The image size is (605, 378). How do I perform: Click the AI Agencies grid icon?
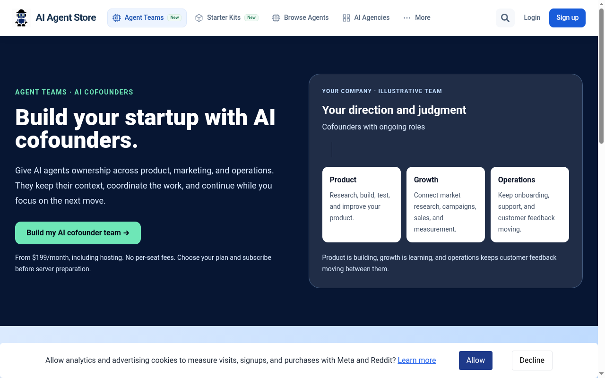click(x=346, y=18)
